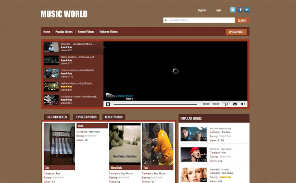Open the Twitter social icon
296x183 pixels.
pyautogui.click(x=233, y=10)
